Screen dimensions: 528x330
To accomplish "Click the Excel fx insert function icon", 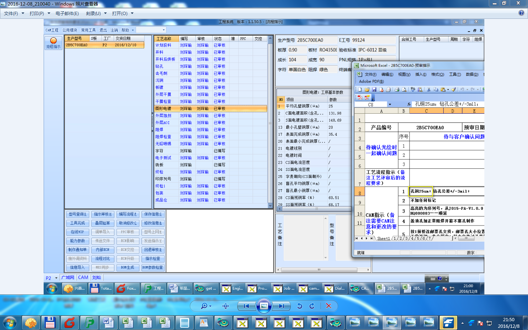I will click(x=409, y=104).
